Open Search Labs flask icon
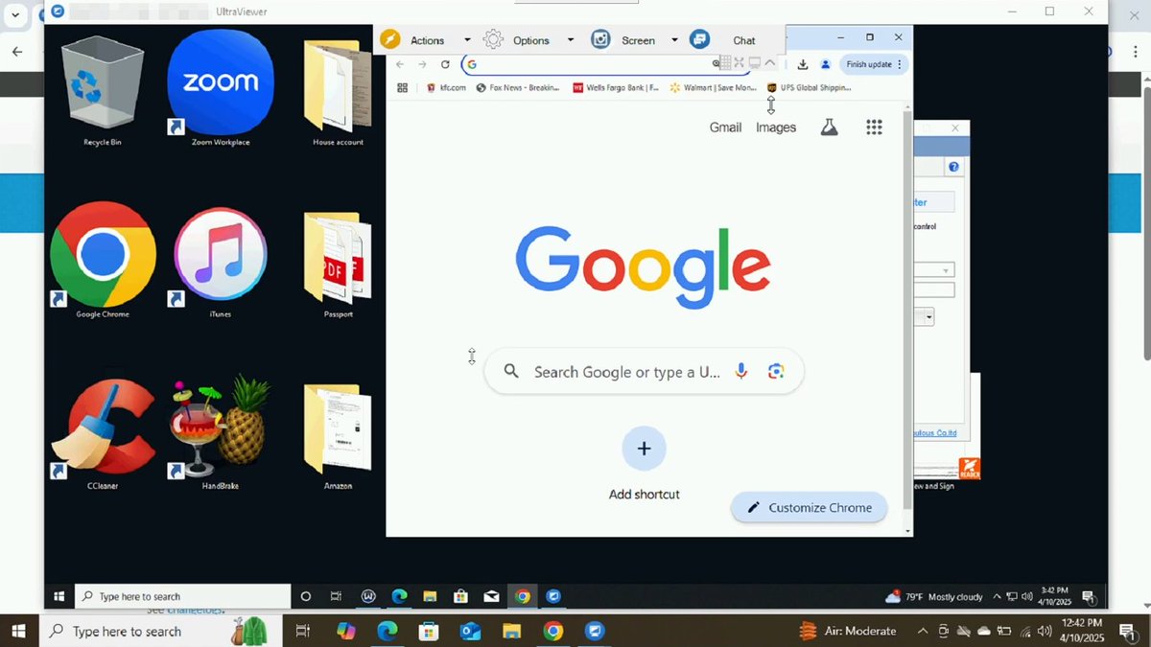Screen dimensions: 1151x647 [830, 127]
